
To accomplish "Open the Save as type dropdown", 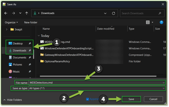I will [x=164, y=89].
